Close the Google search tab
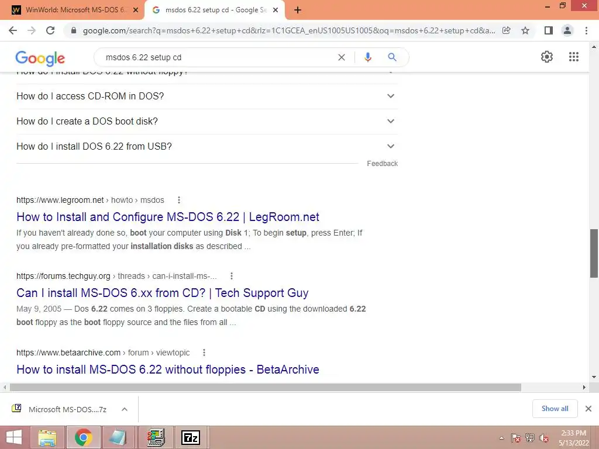Screen dimensions: 599x449 pos(276,11)
